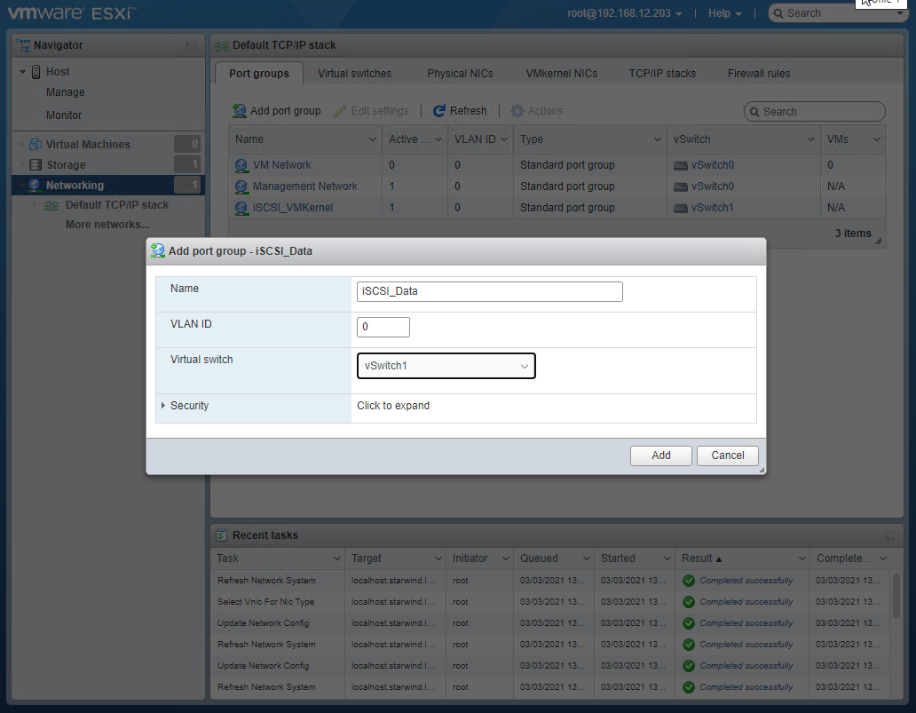Click the VM Network port group icon
The image size is (916, 713).
pyautogui.click(x=241, y=165)
